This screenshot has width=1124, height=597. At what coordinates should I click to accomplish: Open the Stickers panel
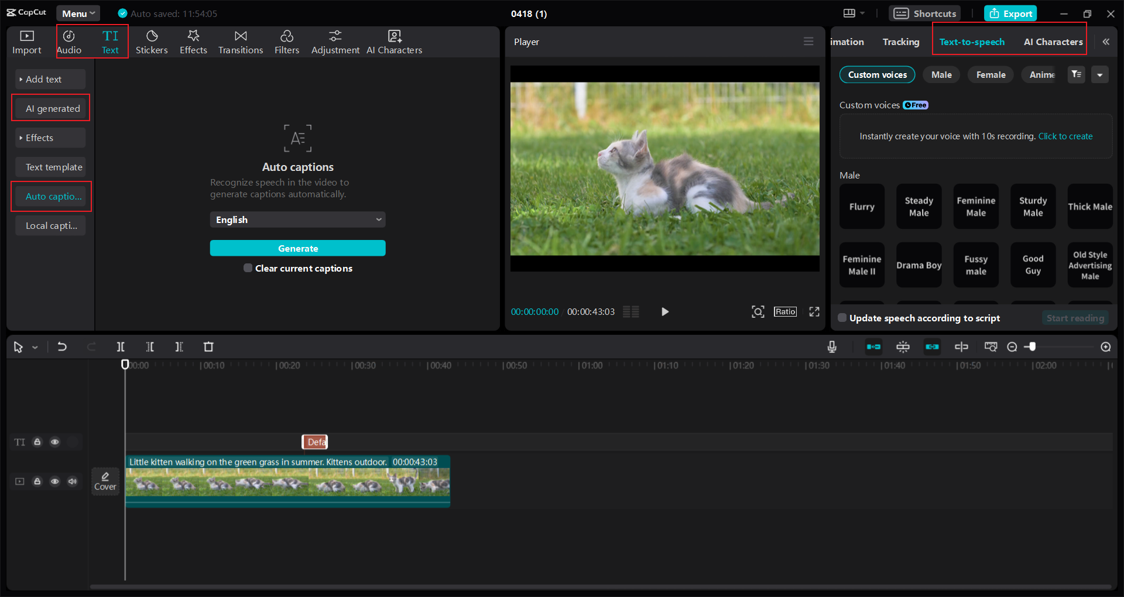[x=152, y=42]
